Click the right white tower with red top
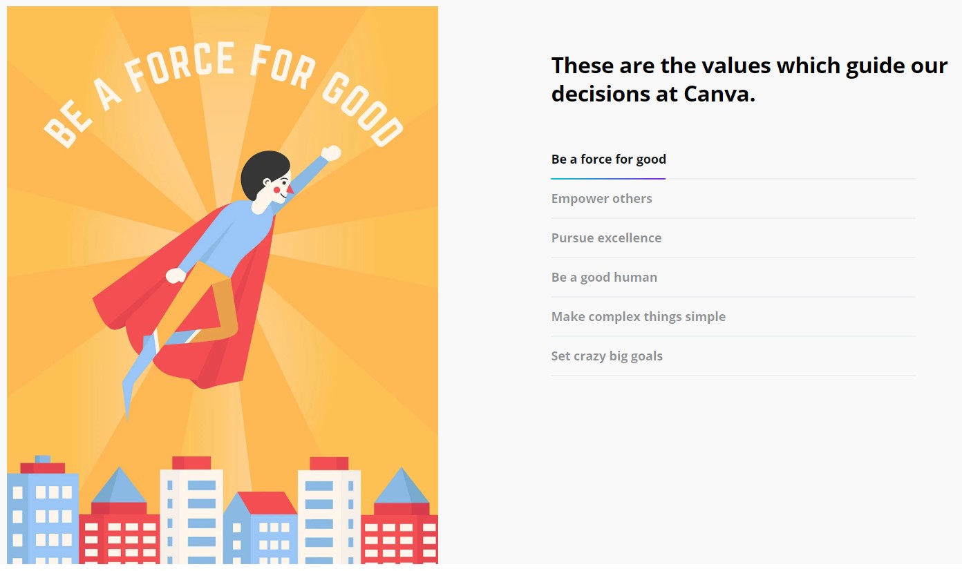The height and width of the screenshot is (571, 962). [x=329, y=511]
